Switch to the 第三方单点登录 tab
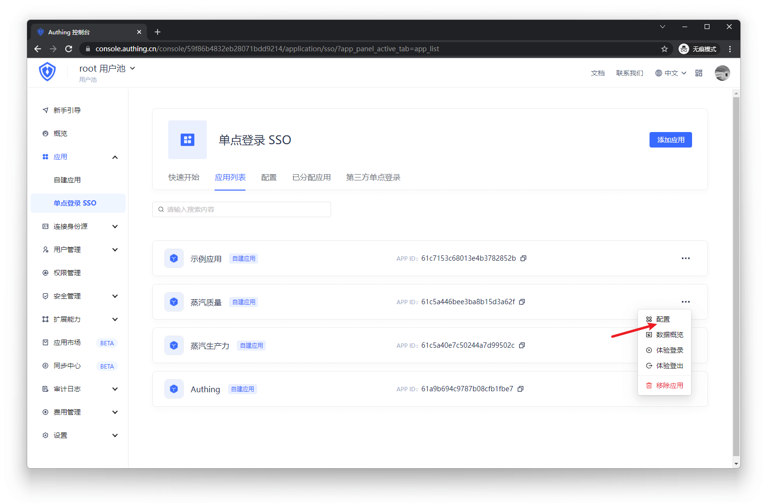The width and height of the screenshot is (766, 503). [373, 178]
